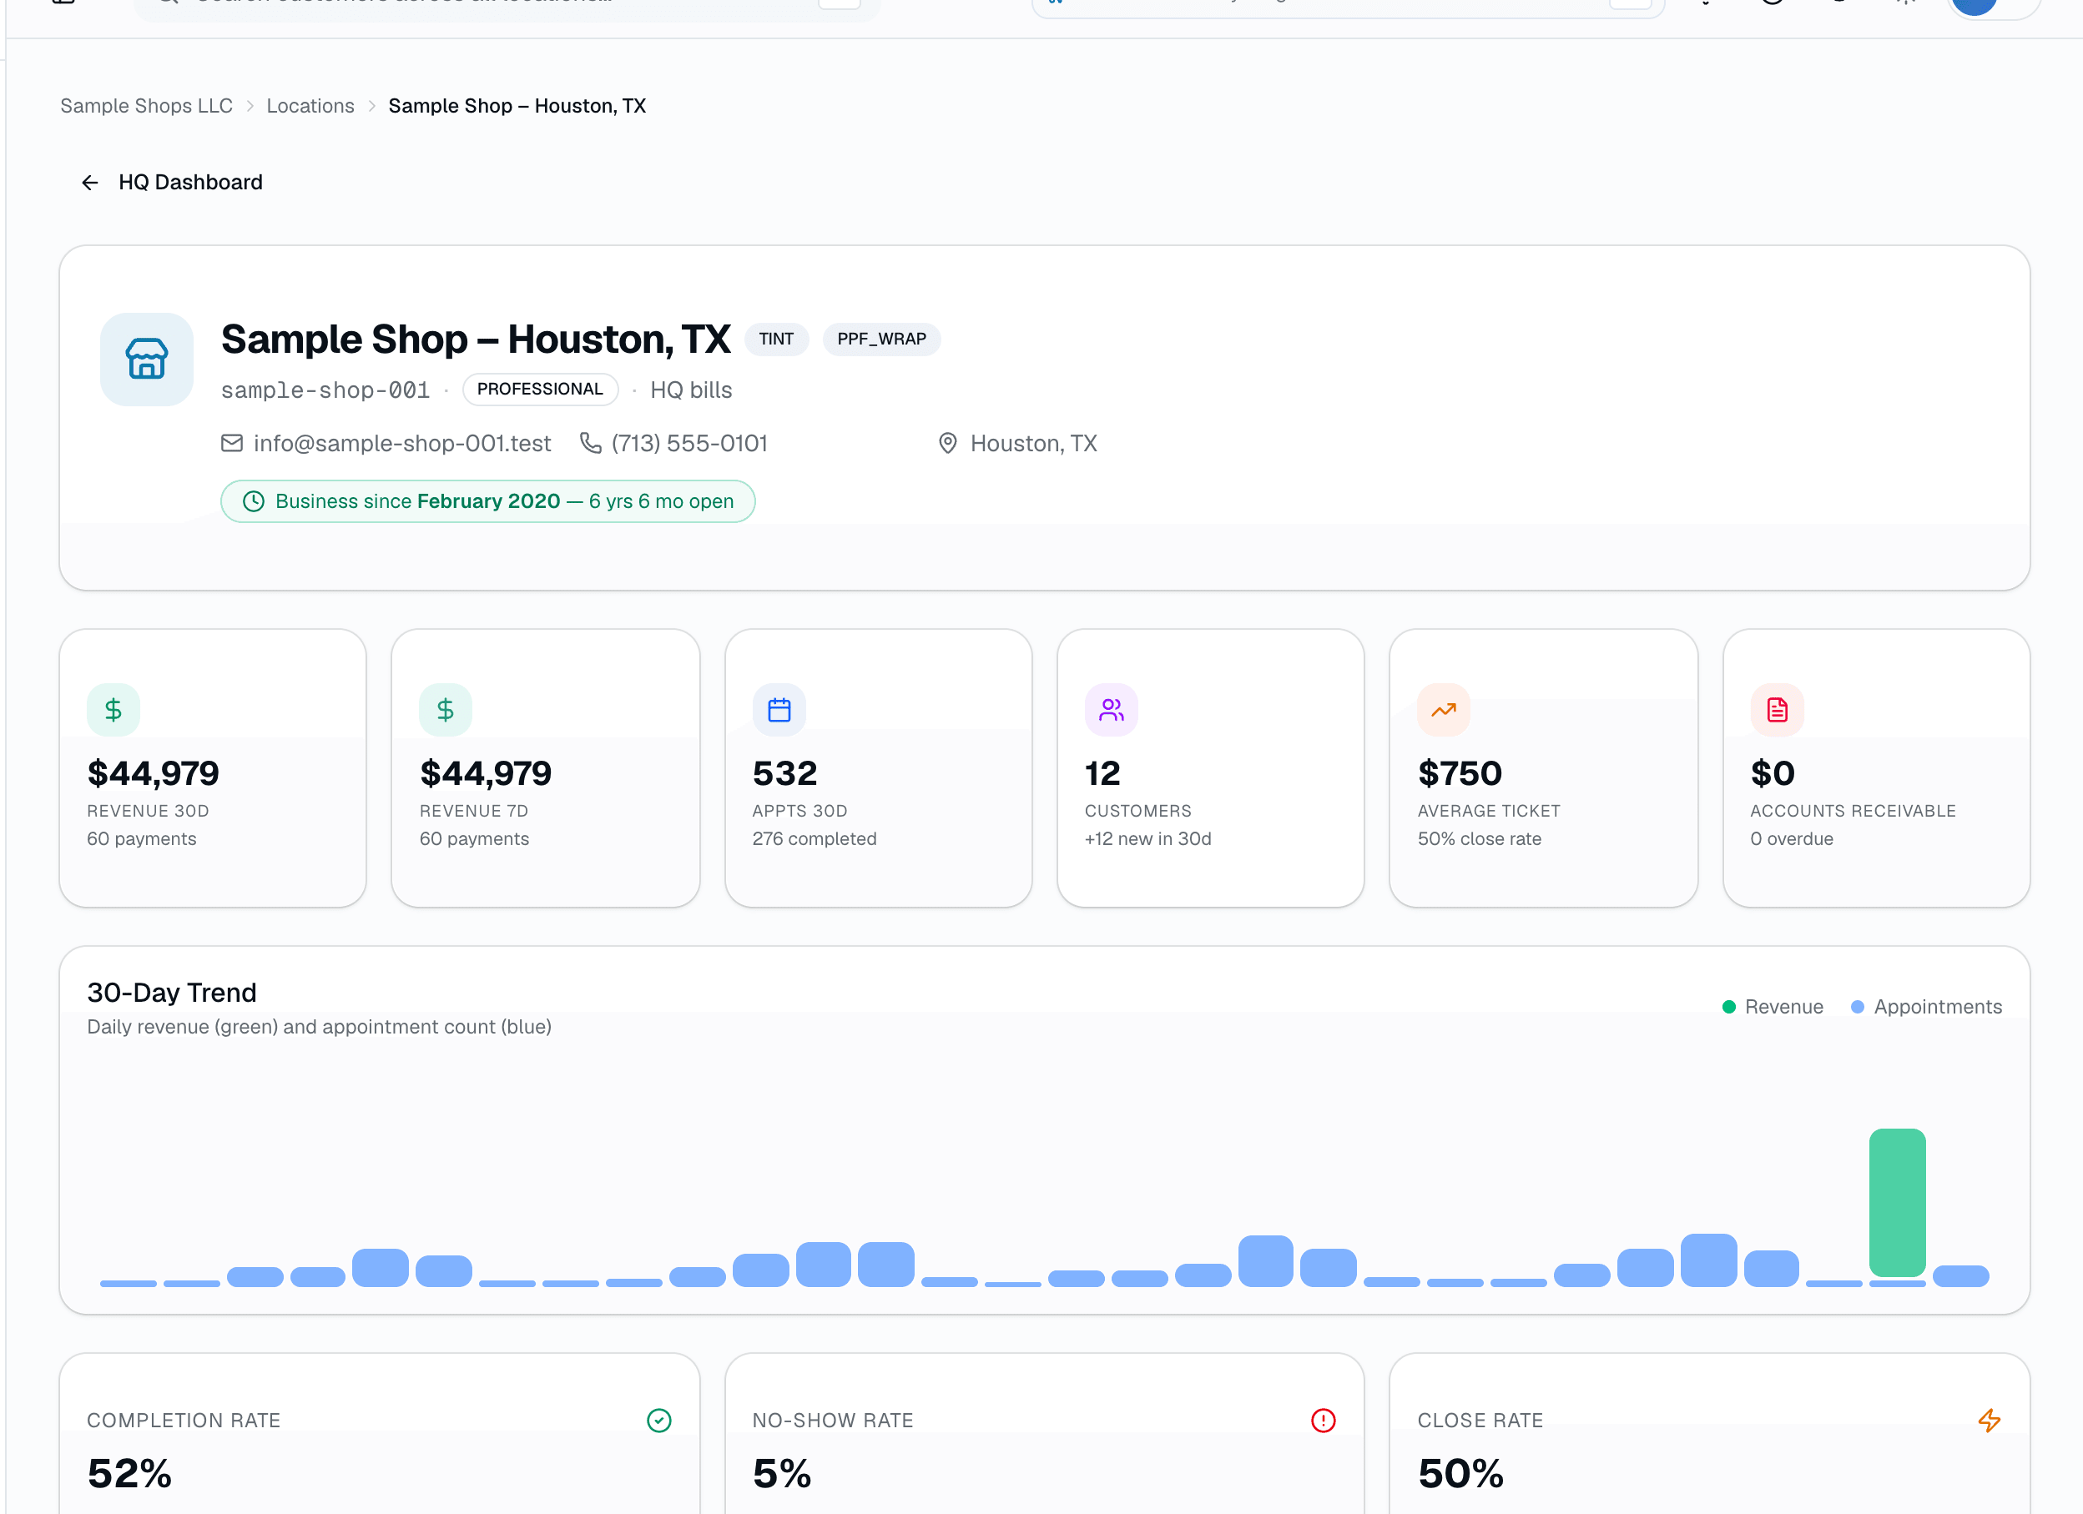Click the phone handset icon
Screen dimensions: 2083x1514
(x=591, y=444)
